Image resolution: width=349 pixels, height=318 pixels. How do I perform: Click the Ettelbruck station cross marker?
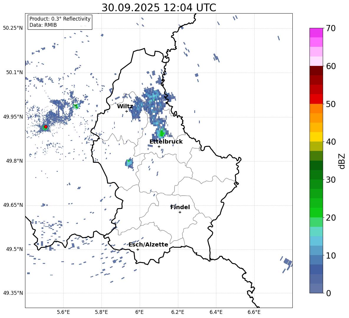point(159,146)
